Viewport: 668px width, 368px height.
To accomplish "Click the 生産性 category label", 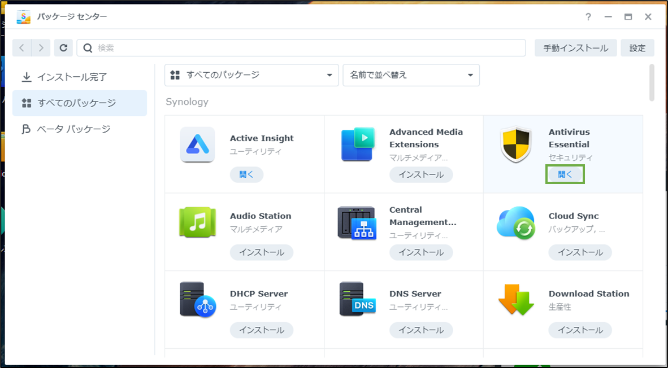I will click(560, 306).
